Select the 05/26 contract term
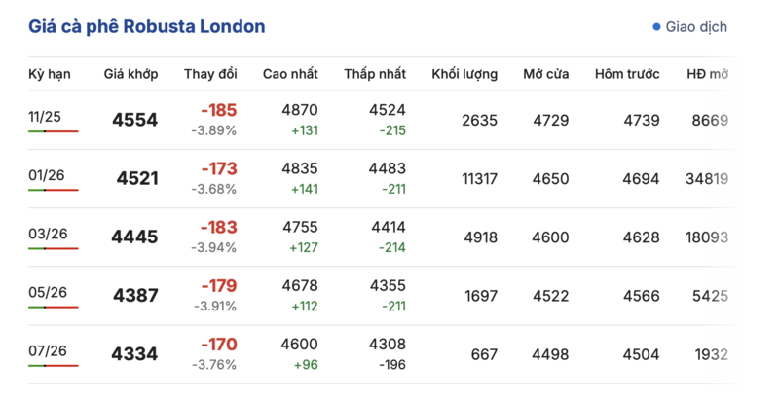 (x=45, y=292)
